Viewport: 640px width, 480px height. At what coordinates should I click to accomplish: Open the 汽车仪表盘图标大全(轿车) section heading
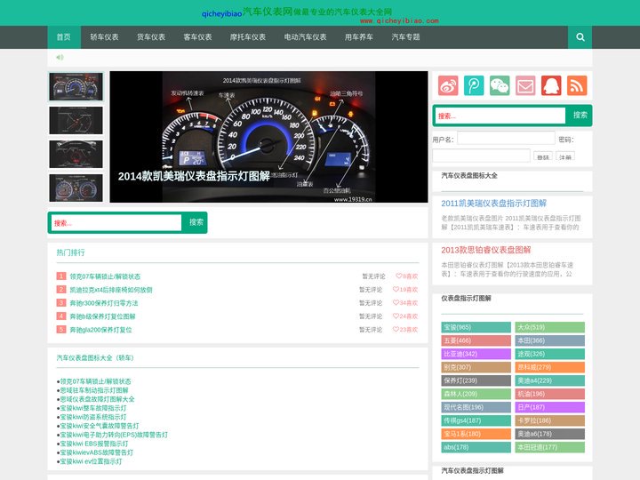[95, 358]
